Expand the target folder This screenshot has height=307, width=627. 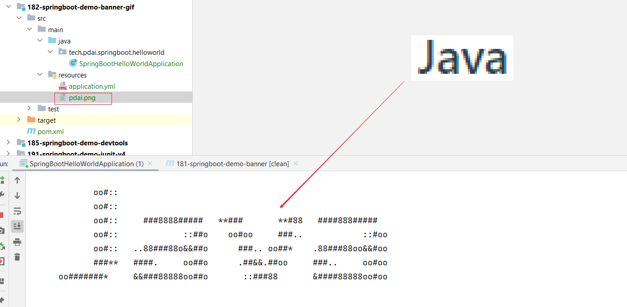[19, 120]
